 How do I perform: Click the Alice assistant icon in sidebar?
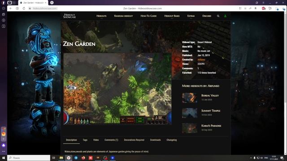pos(4,145)
